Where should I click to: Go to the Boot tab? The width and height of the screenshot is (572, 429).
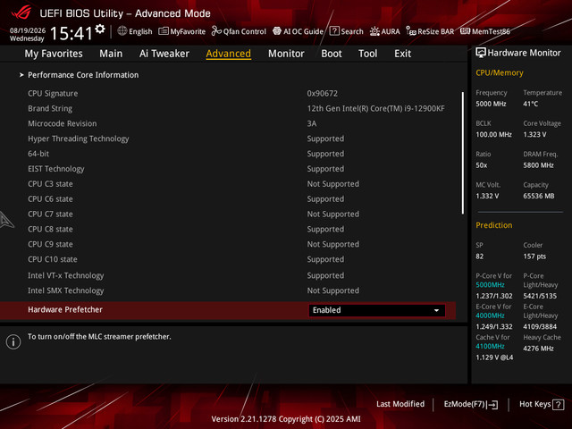(332, 54)
